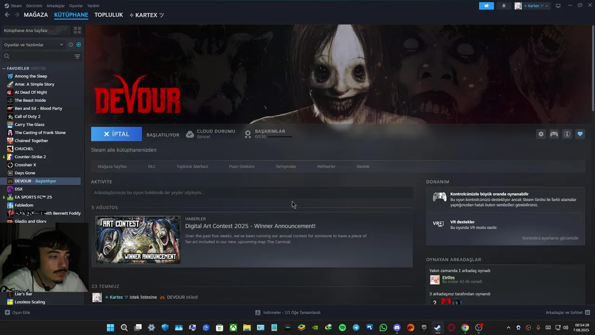Viewport: 595px width, 335px height.
Task: Select Counter-Strike 2 in library list
Action: (x=30, y=157)
